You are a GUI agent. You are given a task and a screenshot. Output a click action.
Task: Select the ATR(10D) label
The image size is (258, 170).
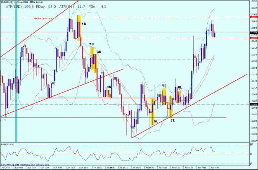tap(14, 7)
